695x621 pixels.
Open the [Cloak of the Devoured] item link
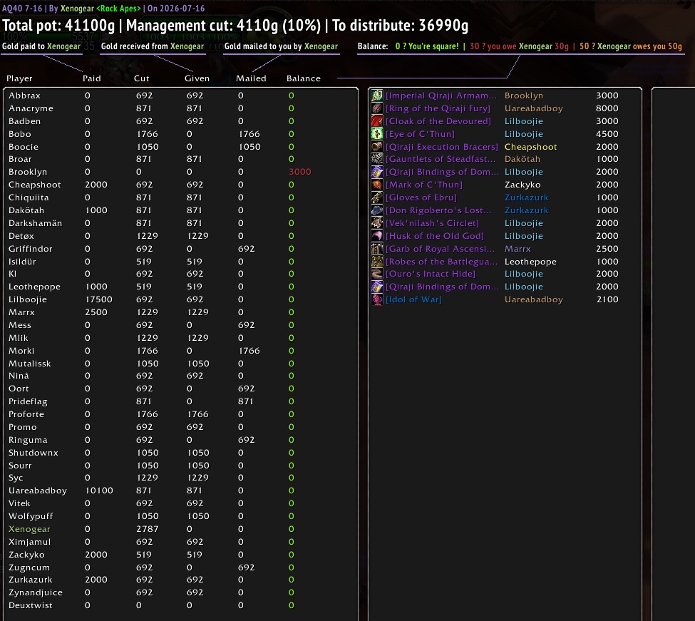tap(438, 121)
